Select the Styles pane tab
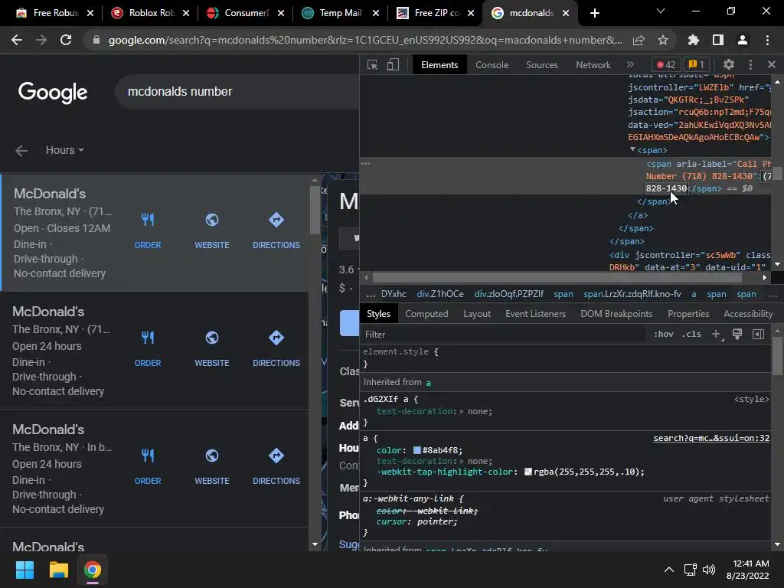This screenshot has height=588, width=784. pyautogui.click(x=378, y=313)
